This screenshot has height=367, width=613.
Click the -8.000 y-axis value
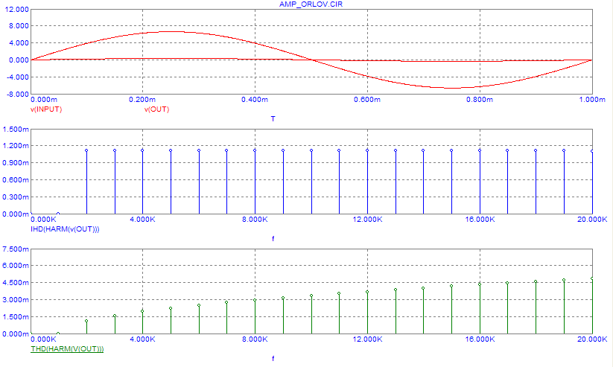[x=17, y=95]
